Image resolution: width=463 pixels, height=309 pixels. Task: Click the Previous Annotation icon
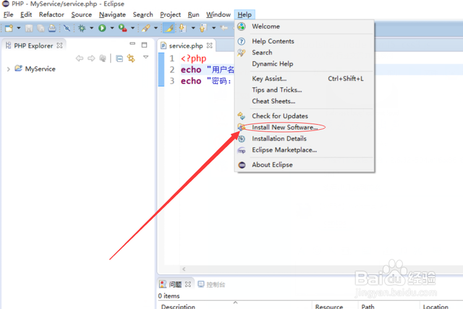coord(203,28)
